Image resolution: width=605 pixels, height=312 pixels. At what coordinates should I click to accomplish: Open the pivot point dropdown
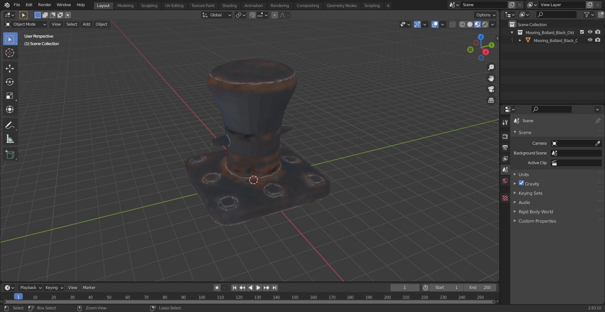tap(240, 15)
